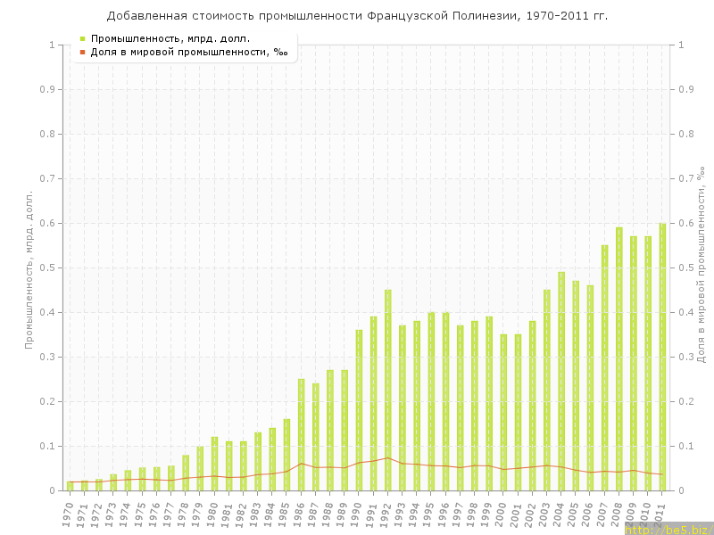Select the 2008 bar at 0.59
The height and width of the screenshot is (535, 714).
pyautogui.click(x=619, y=358)
